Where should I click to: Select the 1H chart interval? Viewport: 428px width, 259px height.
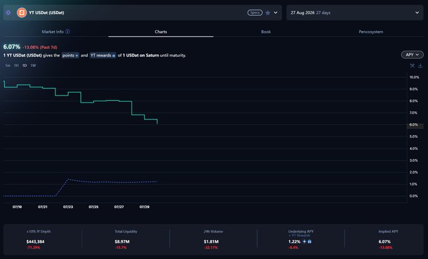[x=16, y=65]
